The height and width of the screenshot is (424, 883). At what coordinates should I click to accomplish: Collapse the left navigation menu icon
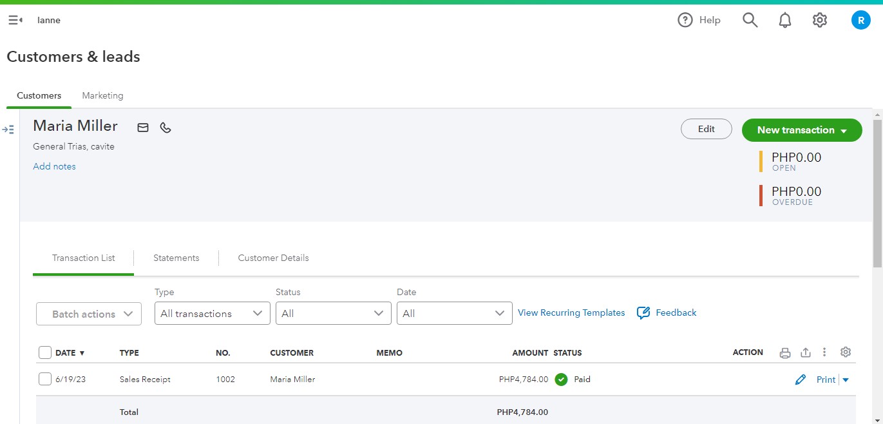pyautogui.click(x=15, y=21)
